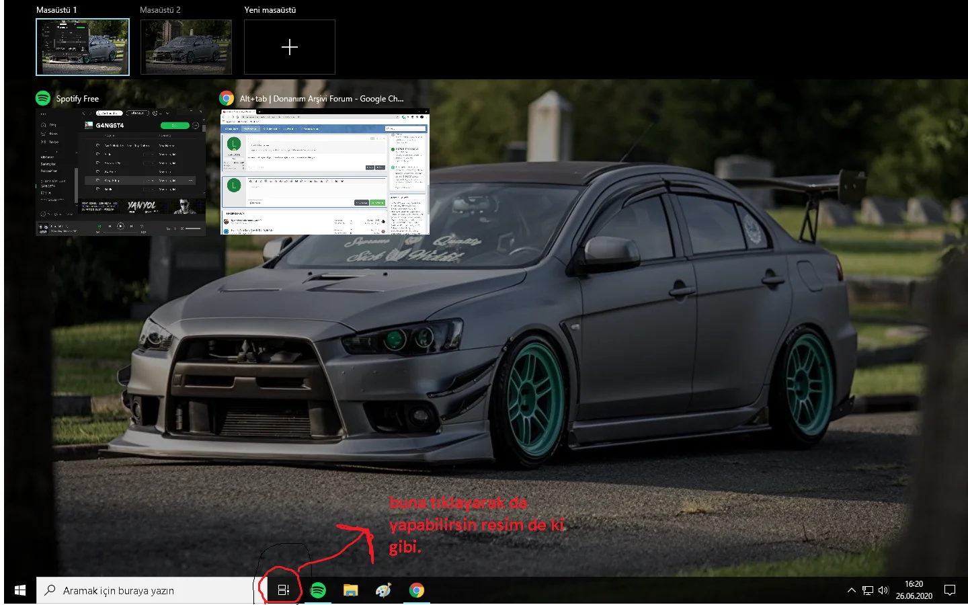The image size is (968, 605).
Task: Toggle the Task View button in taskbar
Action: (284, 590)
